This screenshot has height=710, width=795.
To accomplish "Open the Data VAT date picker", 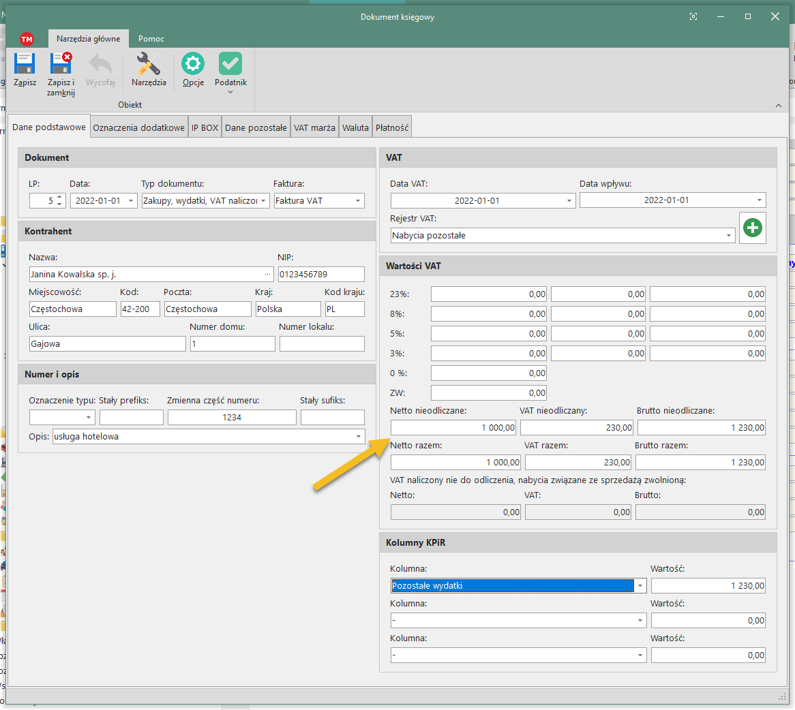I will click(x=570, y=201).
